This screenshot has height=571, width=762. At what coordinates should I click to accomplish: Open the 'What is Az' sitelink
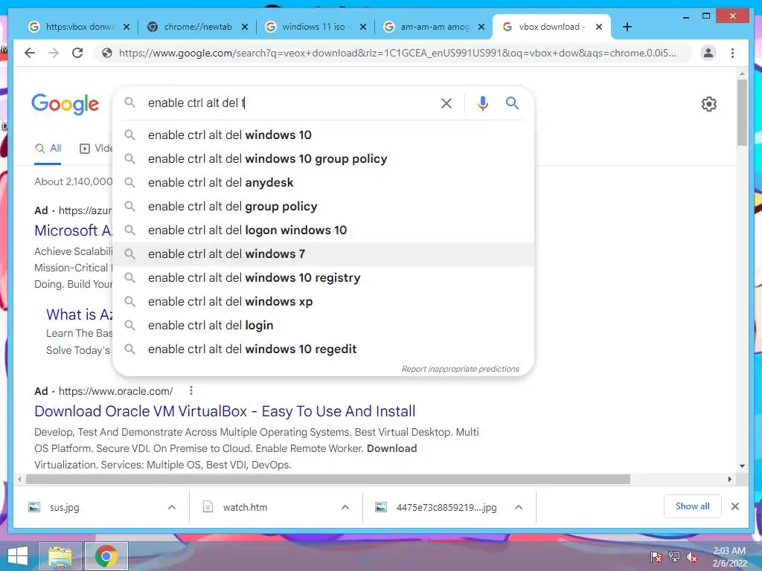[x=79, y=314]
